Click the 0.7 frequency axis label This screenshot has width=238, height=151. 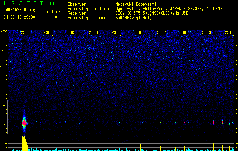point(3,125)
